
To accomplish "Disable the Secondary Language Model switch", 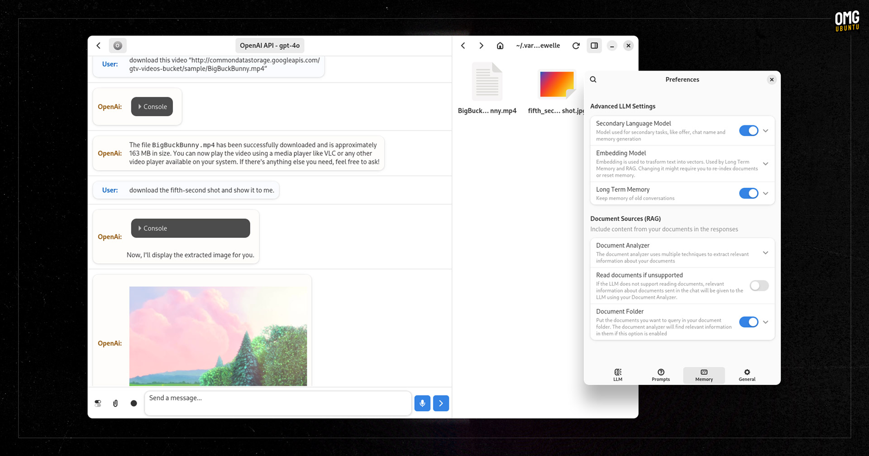I will 748,131.
